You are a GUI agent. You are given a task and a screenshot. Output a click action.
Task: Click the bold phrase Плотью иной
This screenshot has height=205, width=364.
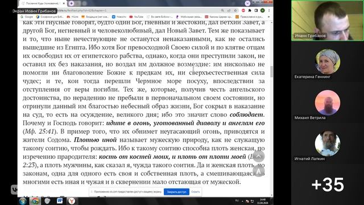95,140
